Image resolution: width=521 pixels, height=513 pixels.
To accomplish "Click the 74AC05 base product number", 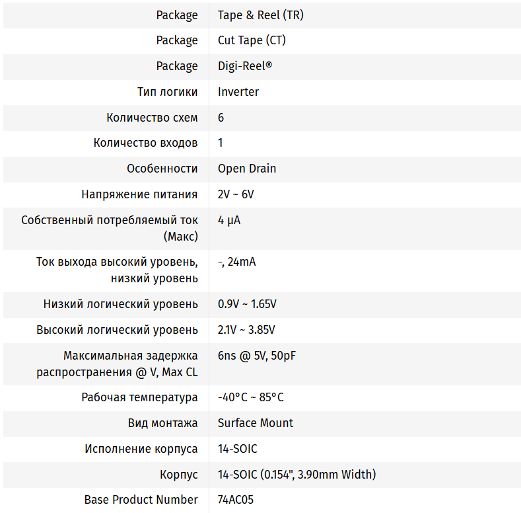I will 236,500.
